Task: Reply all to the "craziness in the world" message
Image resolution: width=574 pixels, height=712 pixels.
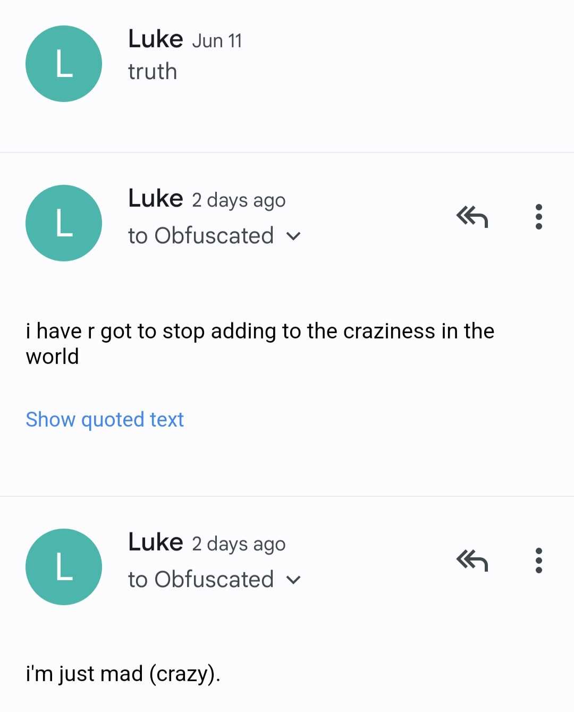Action: (x=472, y=217)
